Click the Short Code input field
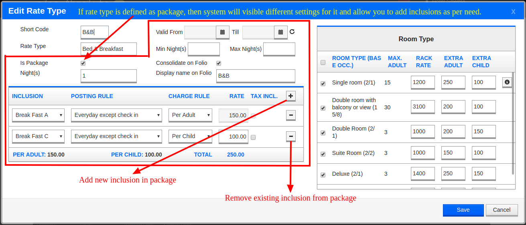 (95, 32)
